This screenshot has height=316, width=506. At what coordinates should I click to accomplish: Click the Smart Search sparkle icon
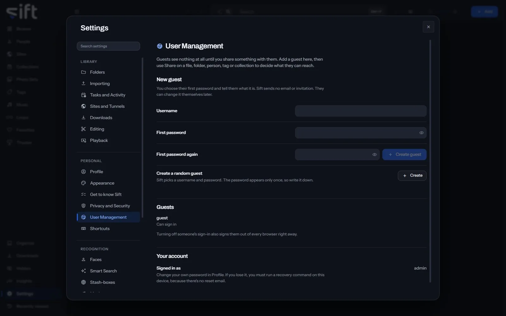[x=83, y=271]
